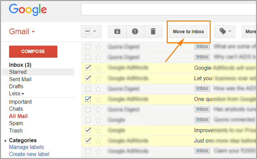Star the 'Just on' email
This screenshot has width=257, height=159.
tap(98, 141)
